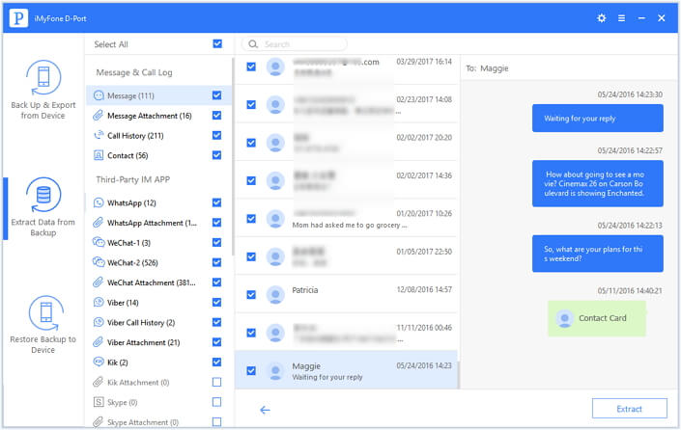Click the Contact card icon
Viewport: 681px width, 430px height.
point(99,155)
